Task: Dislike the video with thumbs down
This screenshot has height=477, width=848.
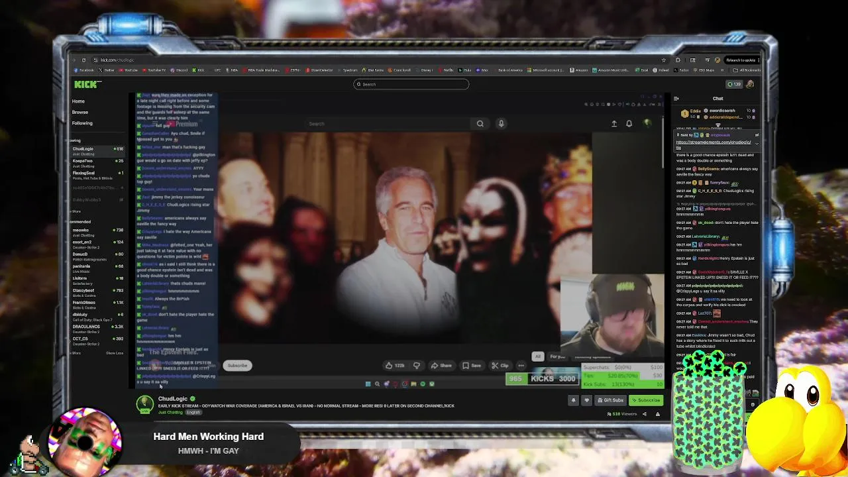Action: point(417,366)
